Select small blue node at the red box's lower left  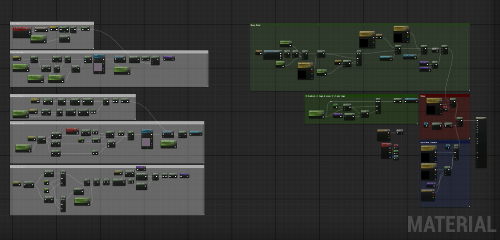(426, 125)
